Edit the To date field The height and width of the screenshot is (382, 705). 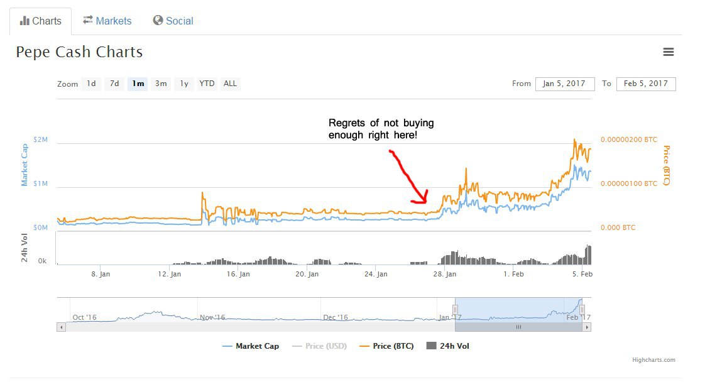click(646, 84)
